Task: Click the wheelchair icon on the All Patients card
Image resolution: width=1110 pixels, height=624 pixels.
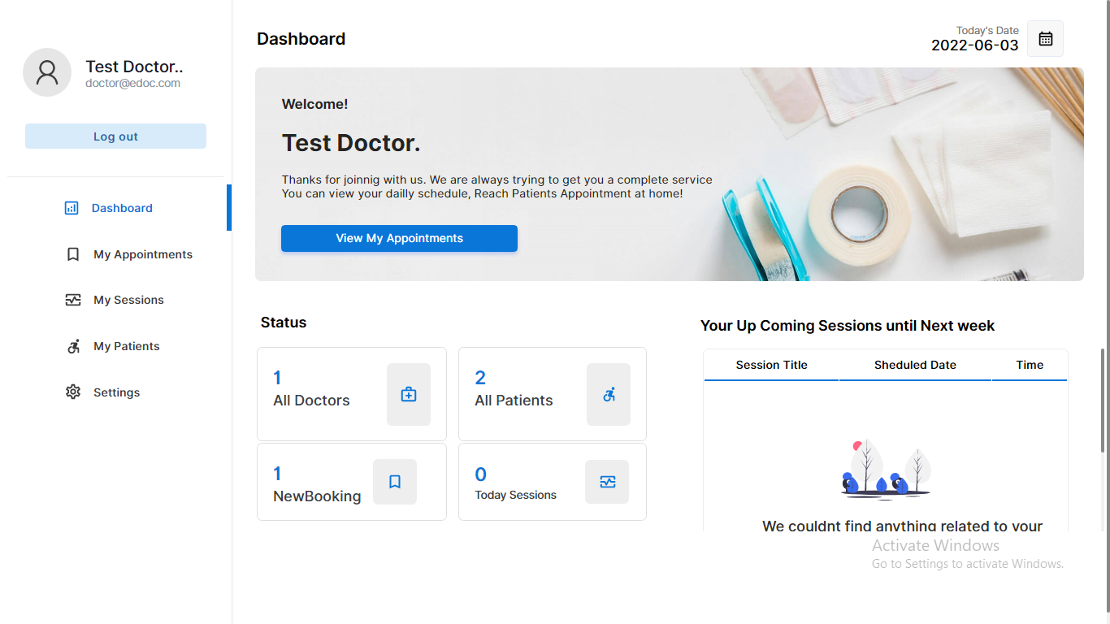Action: pyautogui.click(x=608, y=394)
